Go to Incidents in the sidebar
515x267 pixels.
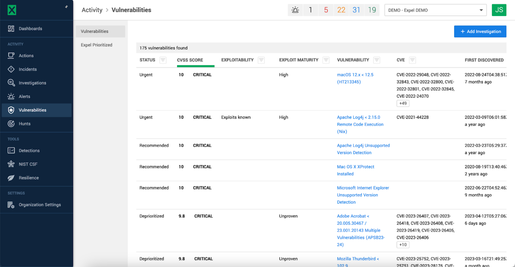(x=27, y=69)
